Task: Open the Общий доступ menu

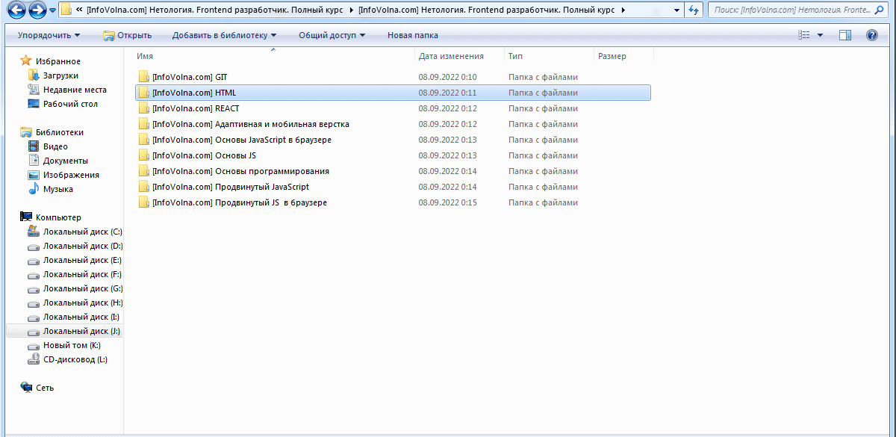Action: [332, 35]
